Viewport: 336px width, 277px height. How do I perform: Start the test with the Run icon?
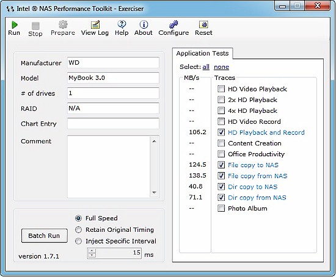15,25
